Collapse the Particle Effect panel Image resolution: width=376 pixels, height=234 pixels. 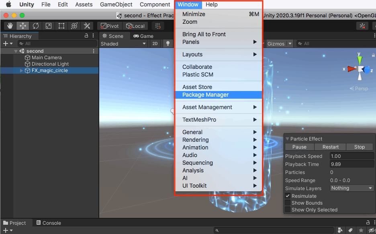pyautogui.click(x=287, y=139)
